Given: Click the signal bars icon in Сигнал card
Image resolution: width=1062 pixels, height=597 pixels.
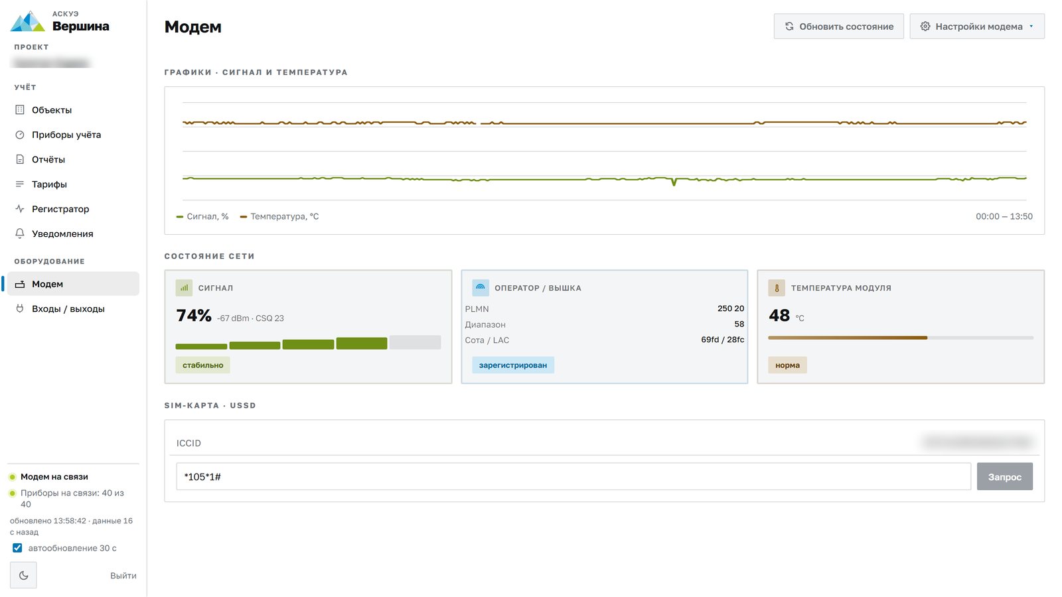Looking at the screenshot, I should [184, 288].
